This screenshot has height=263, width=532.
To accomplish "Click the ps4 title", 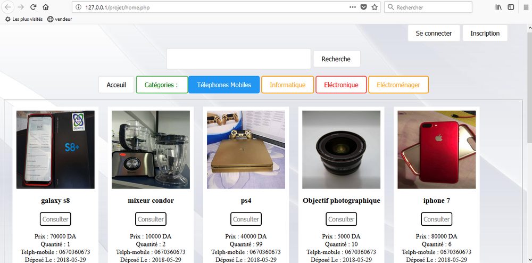I will [246, 201].
